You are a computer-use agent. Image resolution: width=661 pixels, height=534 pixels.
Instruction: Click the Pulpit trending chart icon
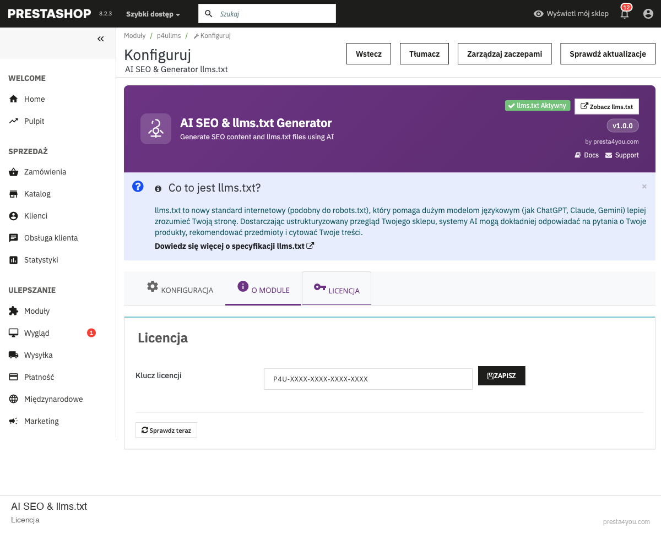[14, 121]
